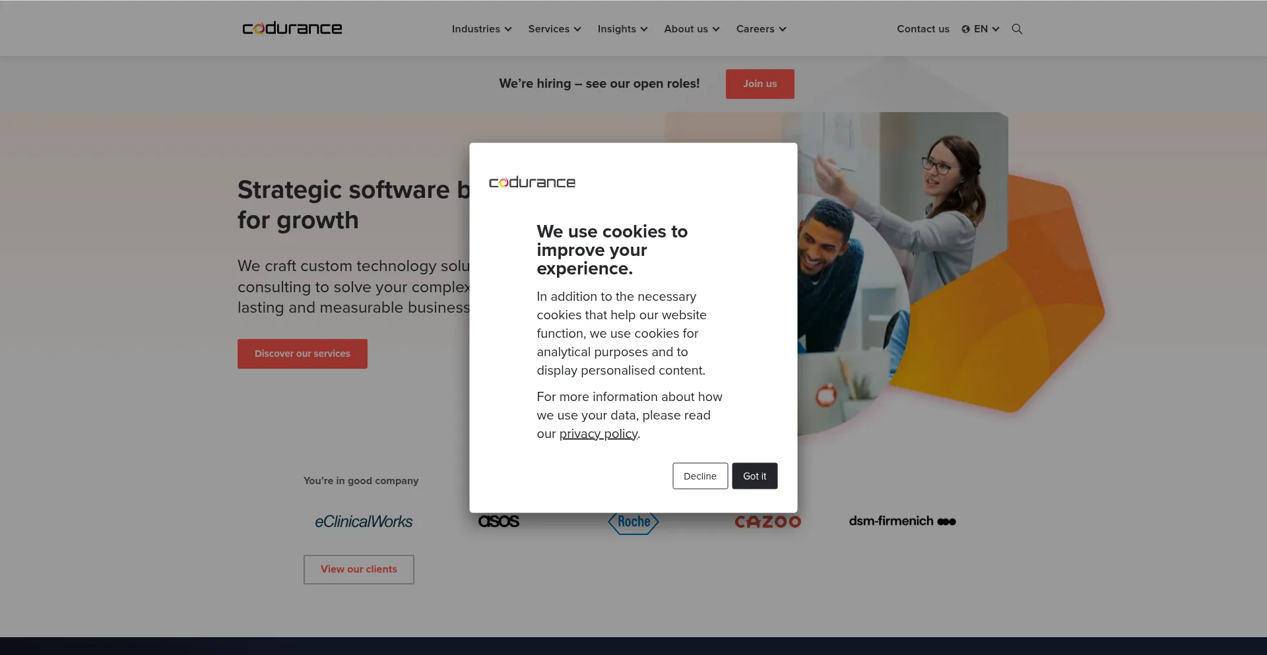Accept cookies with Got it button
The width and height of the screenshot is (1267, 655).
point(755,476)
